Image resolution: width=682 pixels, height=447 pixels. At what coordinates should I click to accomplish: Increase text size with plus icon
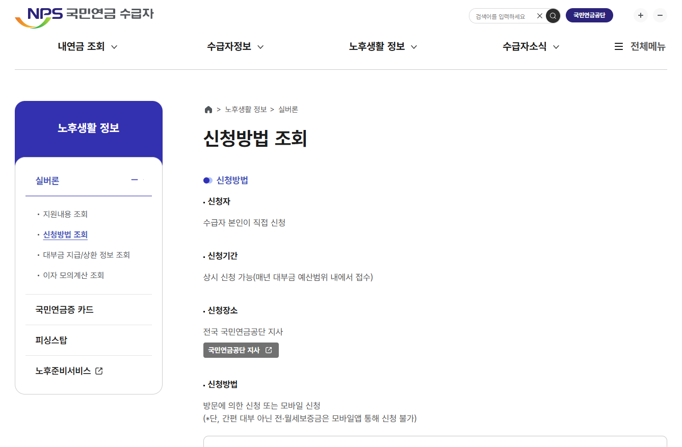tap(641, 15)
